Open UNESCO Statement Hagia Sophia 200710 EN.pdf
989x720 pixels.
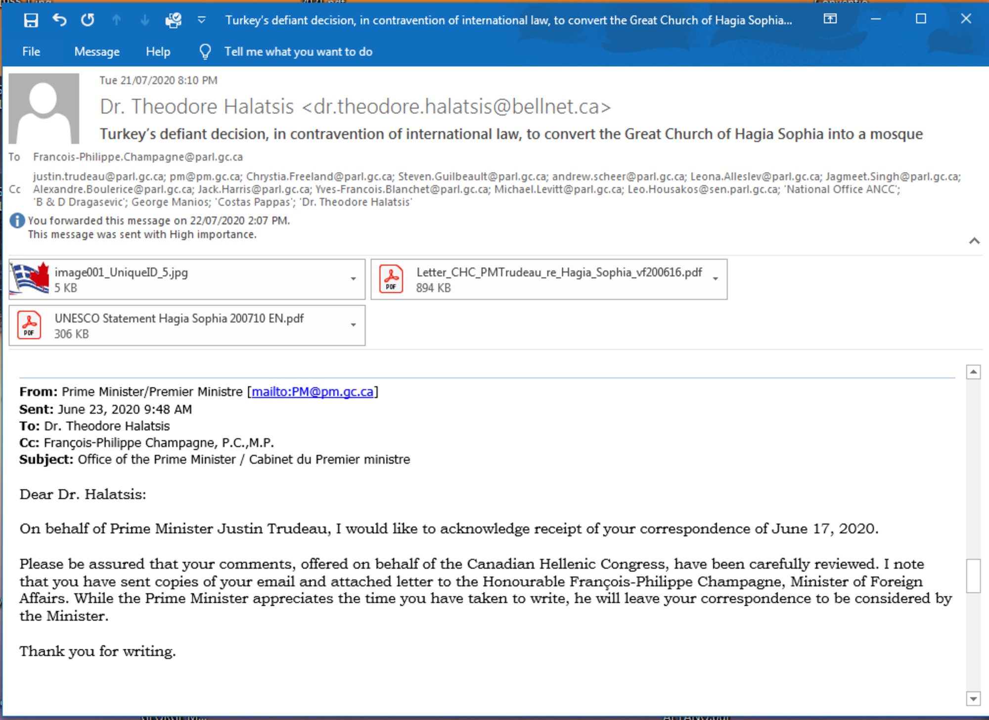point(186,325)
